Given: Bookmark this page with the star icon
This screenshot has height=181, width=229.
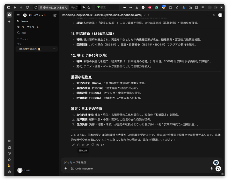Looking at the screenshot, I should (89, 7).
